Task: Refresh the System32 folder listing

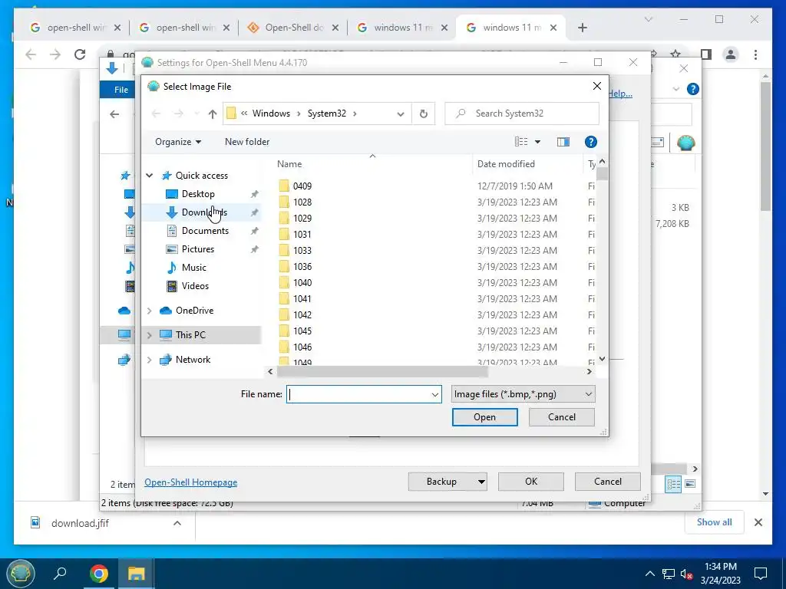Action: point(424,114)
